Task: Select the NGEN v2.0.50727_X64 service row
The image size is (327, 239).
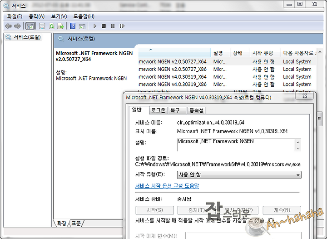Action: click(228, 62)
